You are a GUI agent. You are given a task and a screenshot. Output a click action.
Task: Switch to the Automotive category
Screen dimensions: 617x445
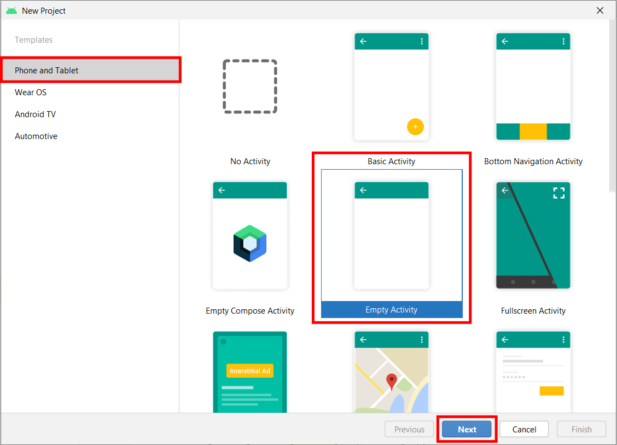coord(36,136)
